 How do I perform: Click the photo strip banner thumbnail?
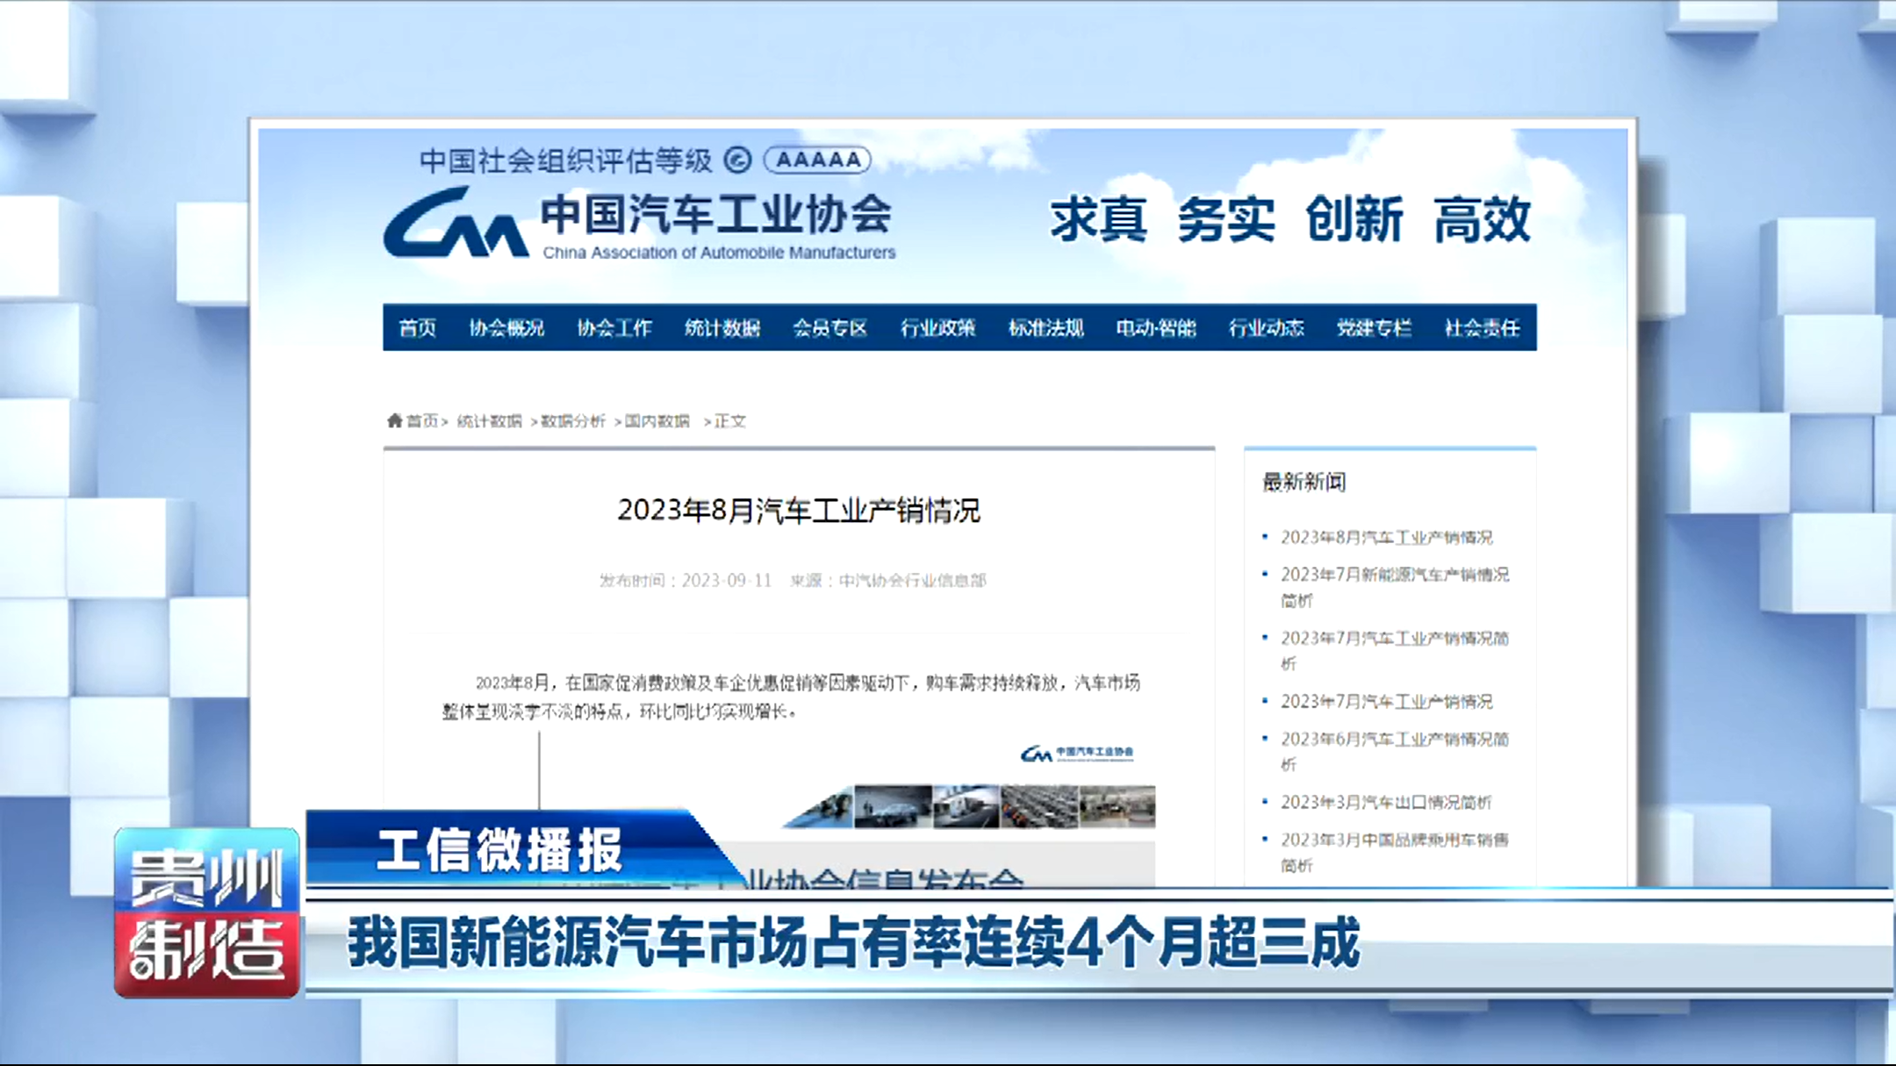pyautogui.click(x=970, y=806)
